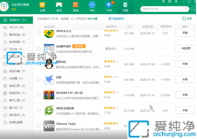
Task: Tick the checkbox for 360安全浏览器
Action: (39, 110)
